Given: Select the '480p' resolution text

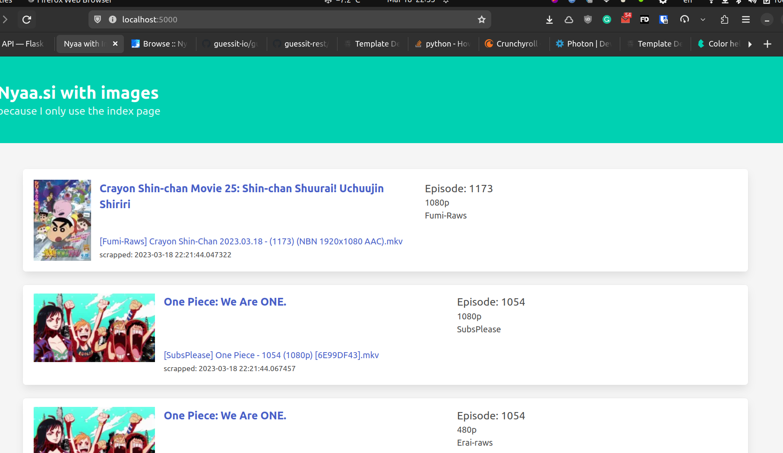Looking at the screenshot, I should [467, 430].
